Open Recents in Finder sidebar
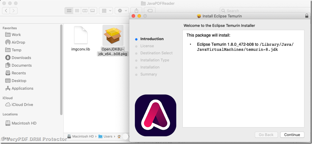Screen dimensions: 312x144 pyautogui.click(x=16, y=73)
